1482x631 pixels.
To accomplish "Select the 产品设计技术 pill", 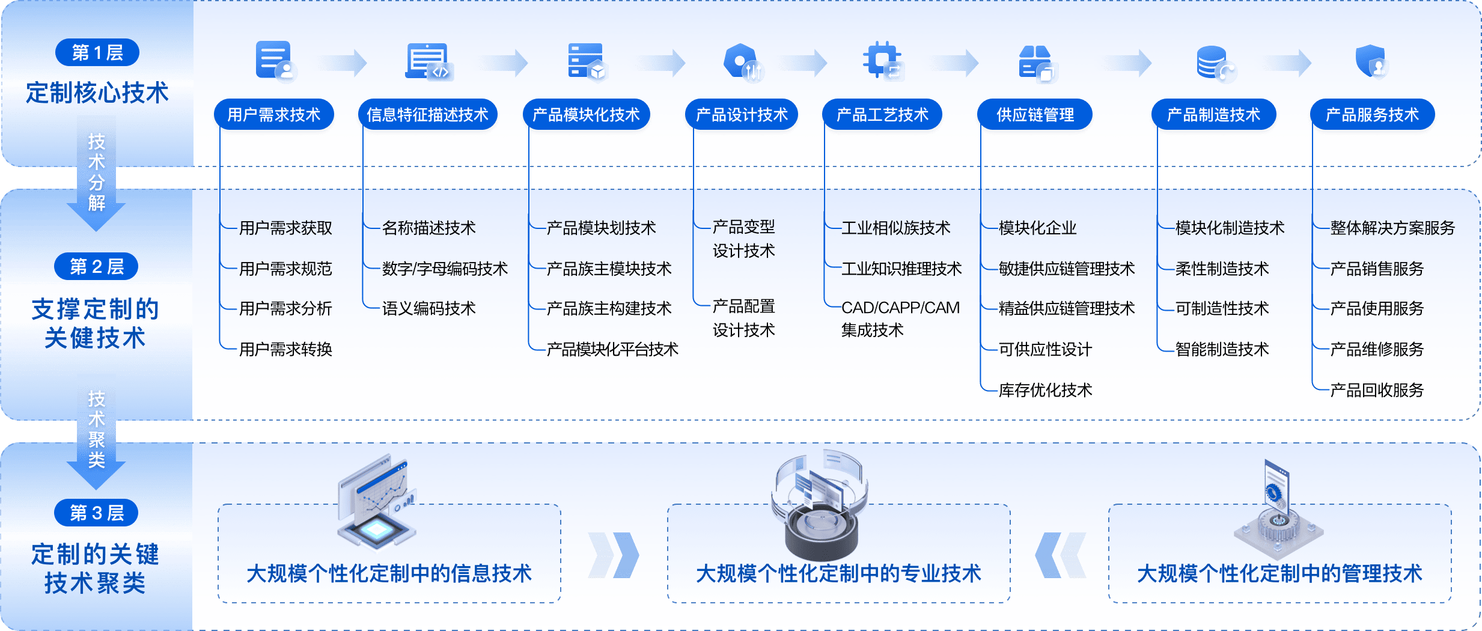I will [742, 114].
